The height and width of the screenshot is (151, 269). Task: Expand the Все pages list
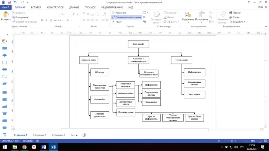74,135
